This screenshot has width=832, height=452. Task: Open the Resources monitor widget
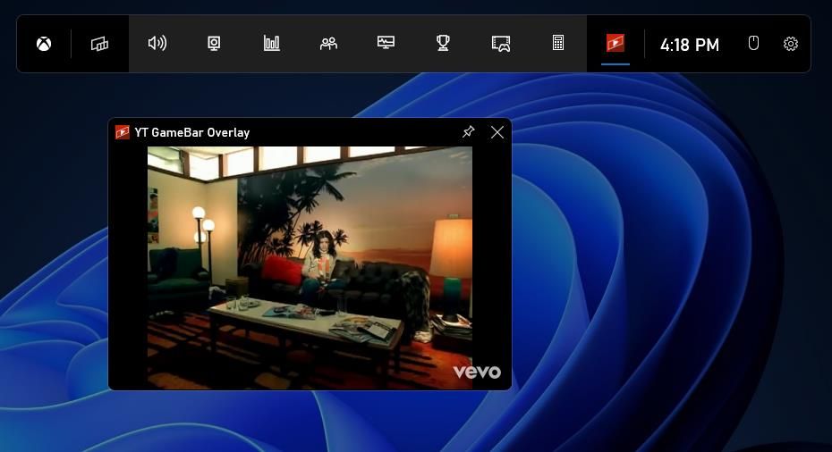pos(386,42)
